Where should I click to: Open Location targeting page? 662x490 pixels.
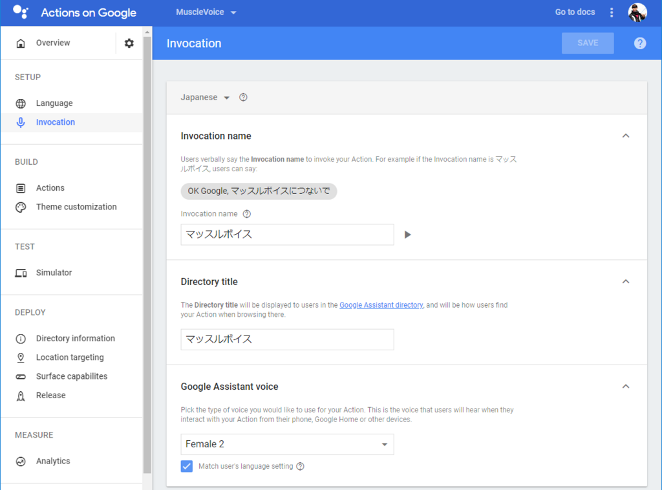(x=70, y=357)
